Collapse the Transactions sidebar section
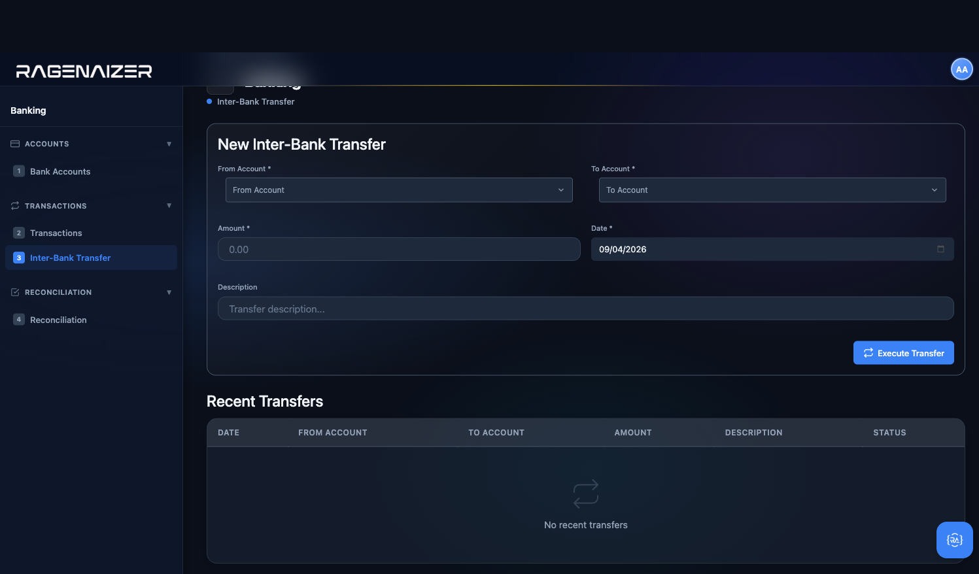This screenshot has height=574, width=979. point(169,206)
